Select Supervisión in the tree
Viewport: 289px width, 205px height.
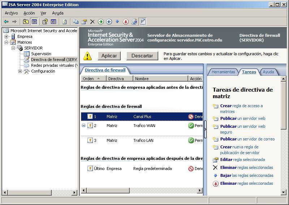(x=41, y=54)
